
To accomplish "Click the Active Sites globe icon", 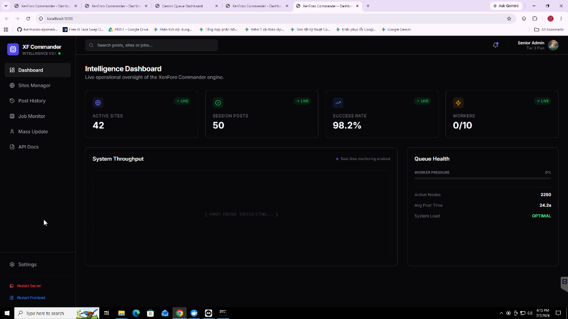I will [98, 102].
